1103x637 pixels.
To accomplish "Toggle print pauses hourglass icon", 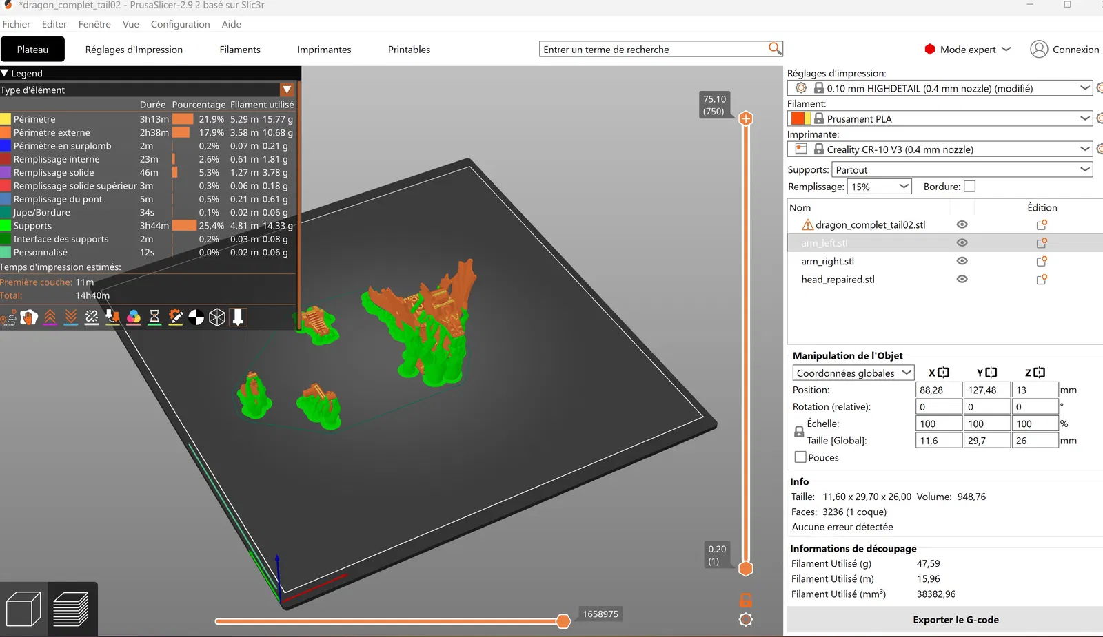I will click(x=154, y=317).
